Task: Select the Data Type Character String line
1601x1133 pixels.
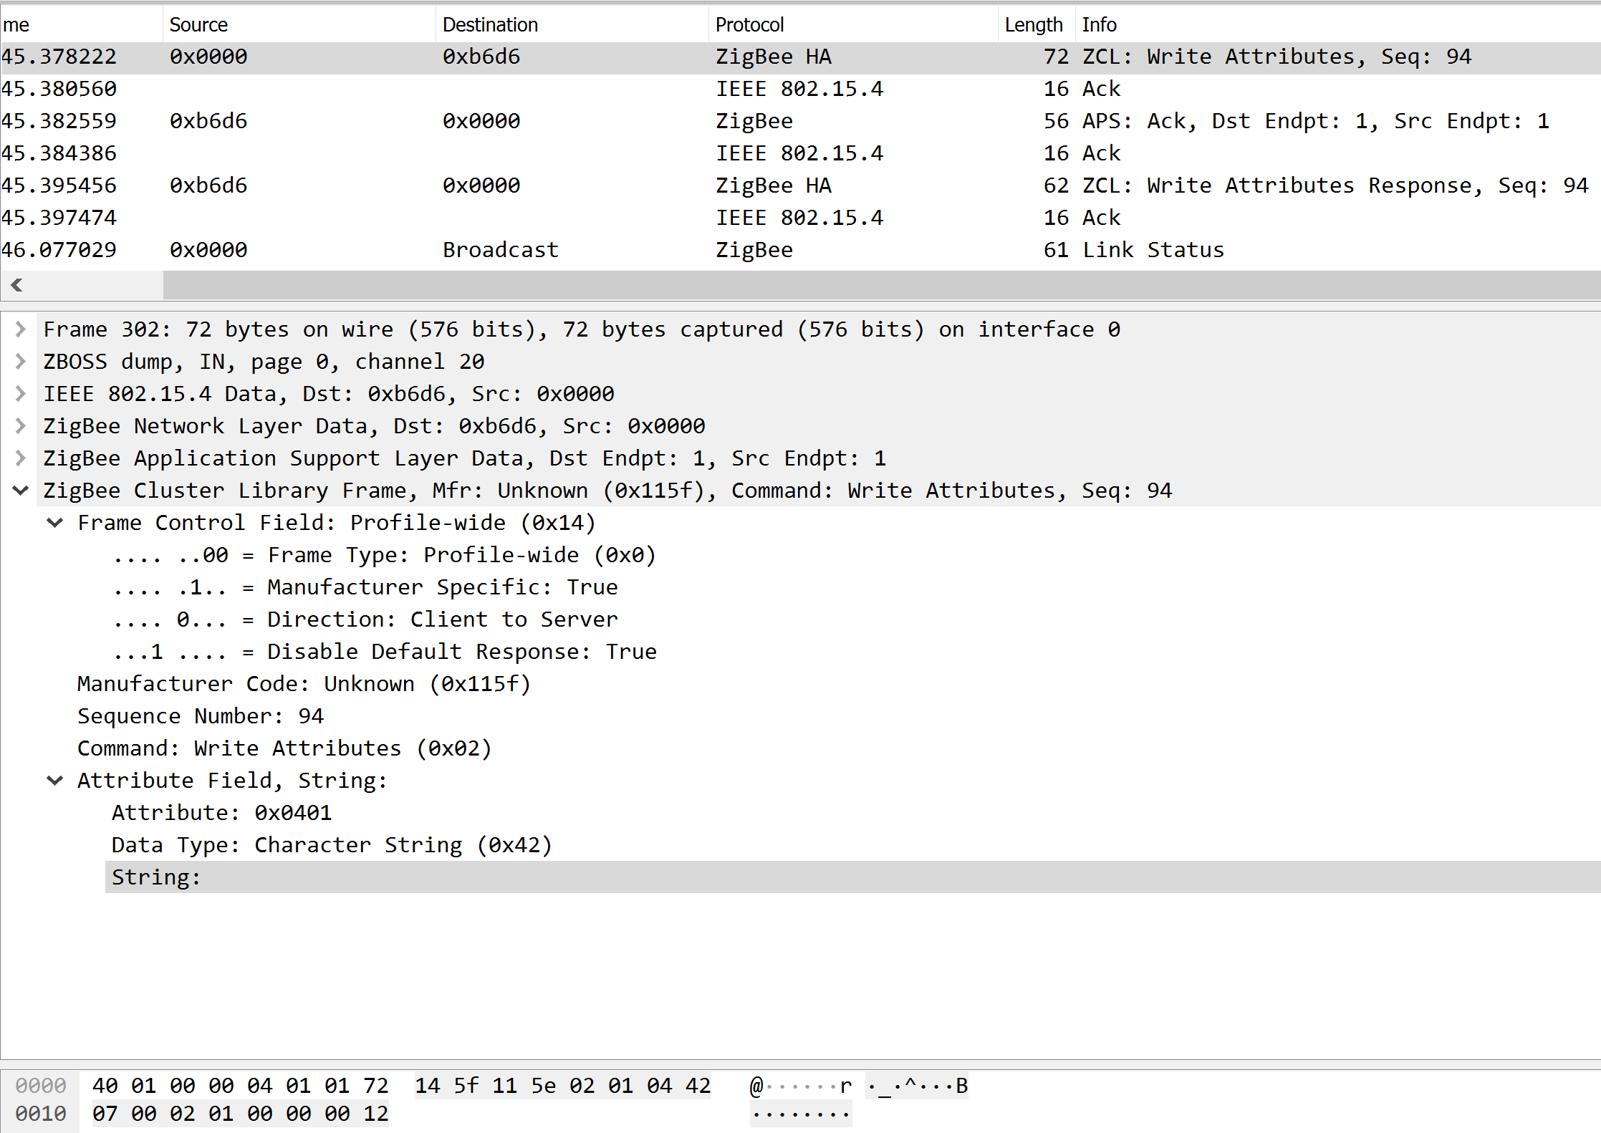Action: coord(331,845)
